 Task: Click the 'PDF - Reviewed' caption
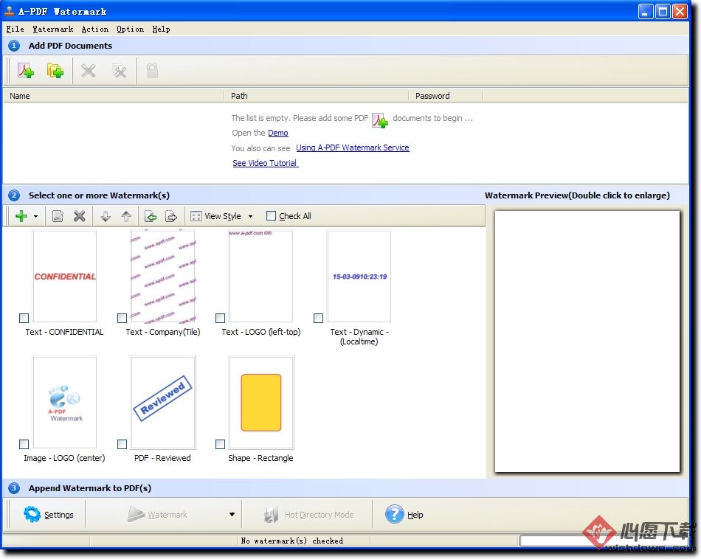[162, 458]
